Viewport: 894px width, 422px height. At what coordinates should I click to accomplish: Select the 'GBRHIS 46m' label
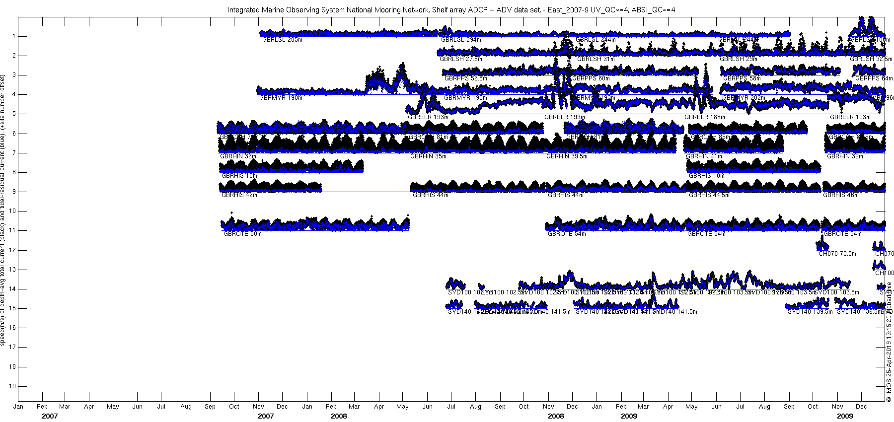coord(841,195)
